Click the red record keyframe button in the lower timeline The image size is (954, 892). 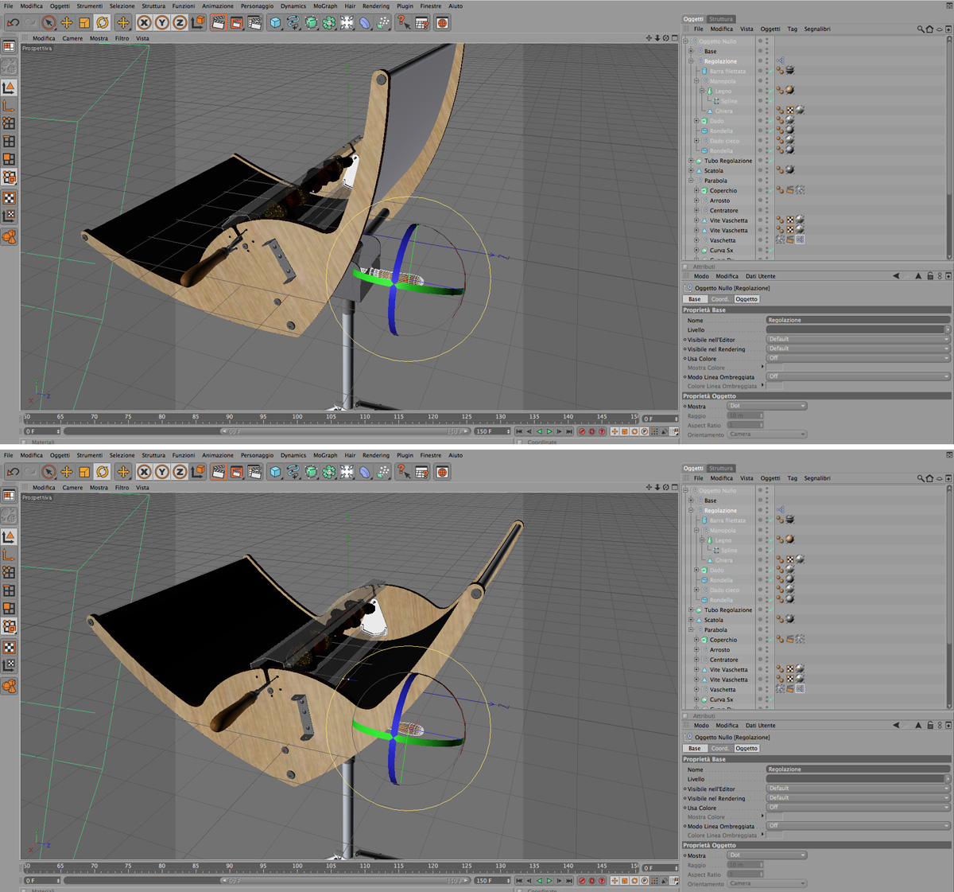click(582, 880)
